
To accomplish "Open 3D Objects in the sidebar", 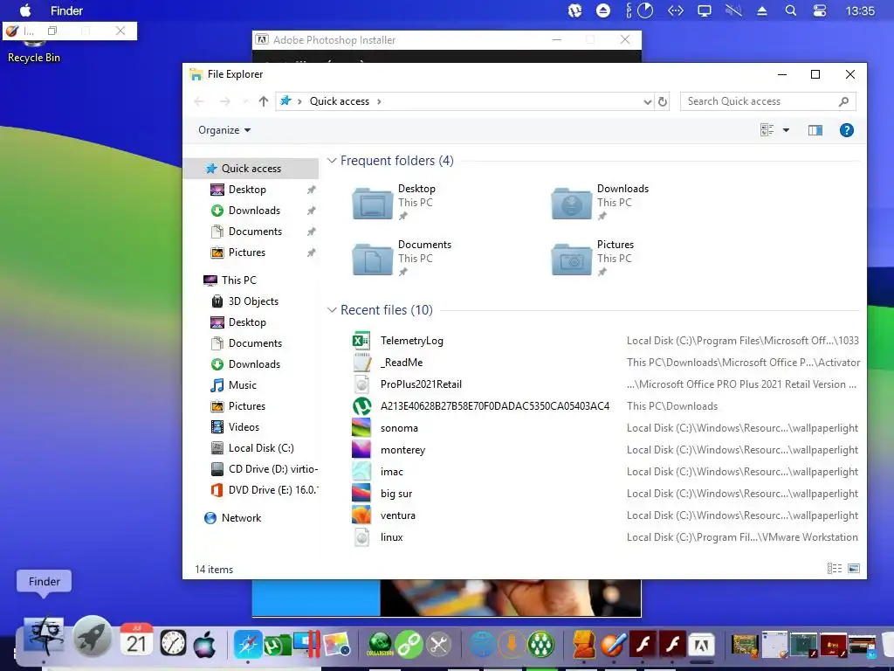I will click(x=253, y=301).
